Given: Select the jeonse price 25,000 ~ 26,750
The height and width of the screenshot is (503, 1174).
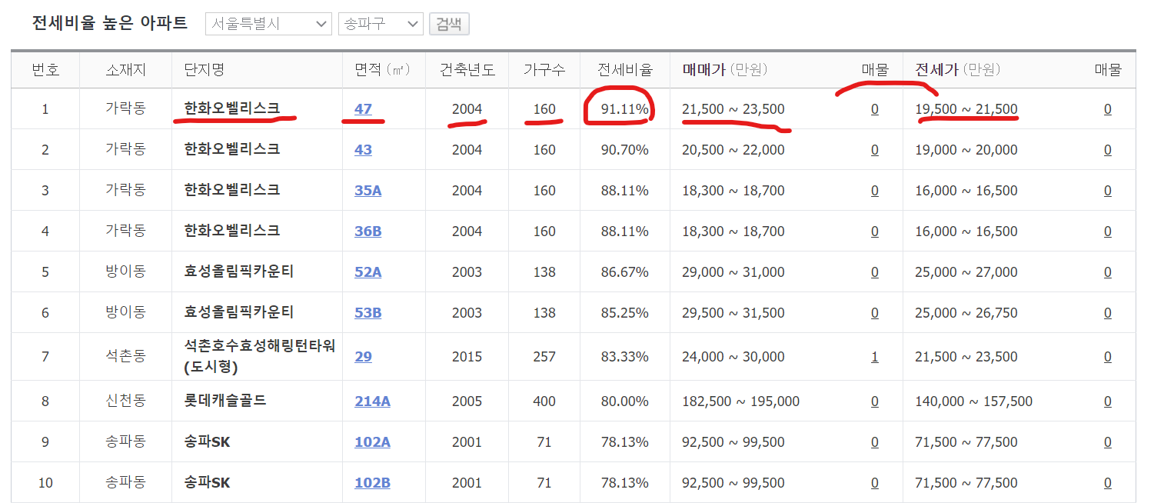Looking at the screenshot, I should pyautogui.click(x=966, y=313).
